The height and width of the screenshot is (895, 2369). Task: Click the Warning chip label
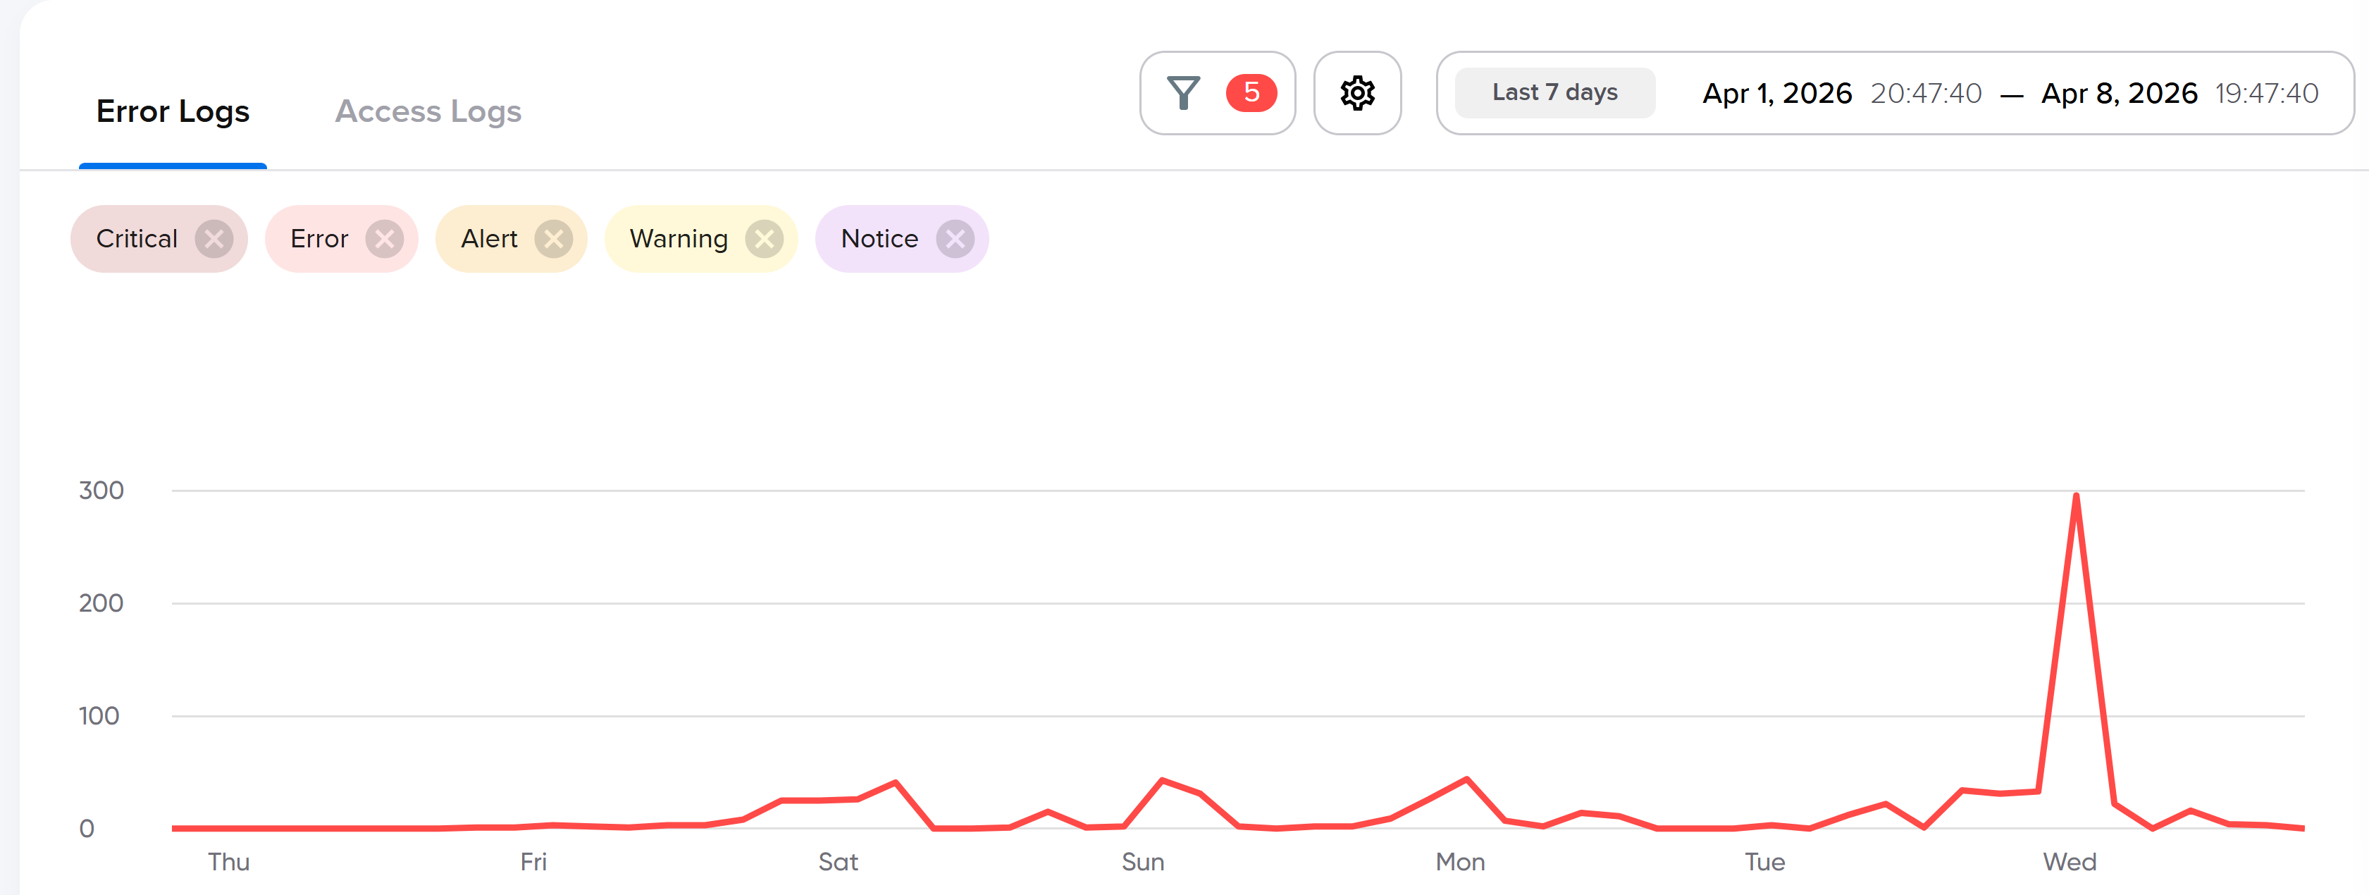coord(679,239)
